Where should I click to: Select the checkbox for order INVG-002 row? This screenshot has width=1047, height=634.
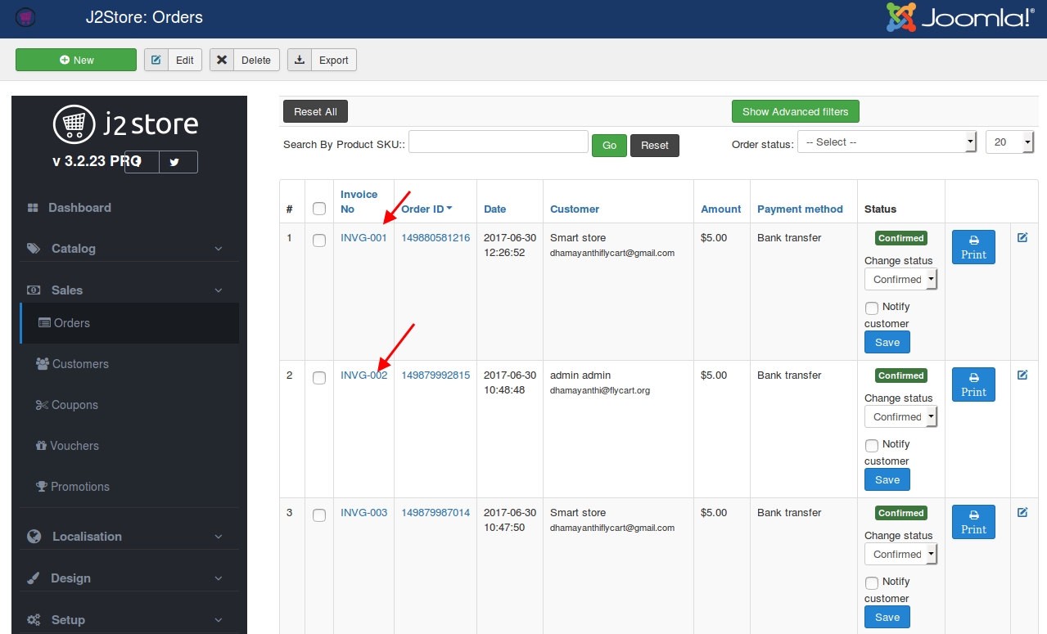(319, 377)
